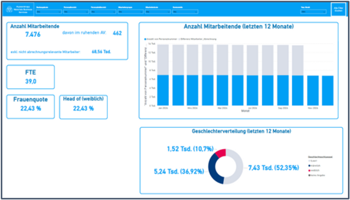Click the thyssenkrupp logo in header

click(x=10, y=10)
